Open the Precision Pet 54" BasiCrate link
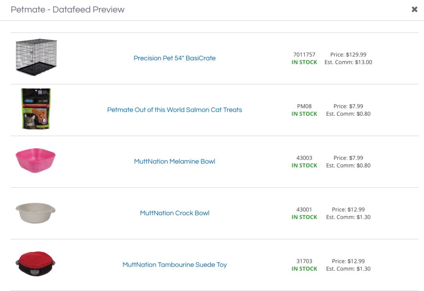424x291 pixels. coord(174,58)
